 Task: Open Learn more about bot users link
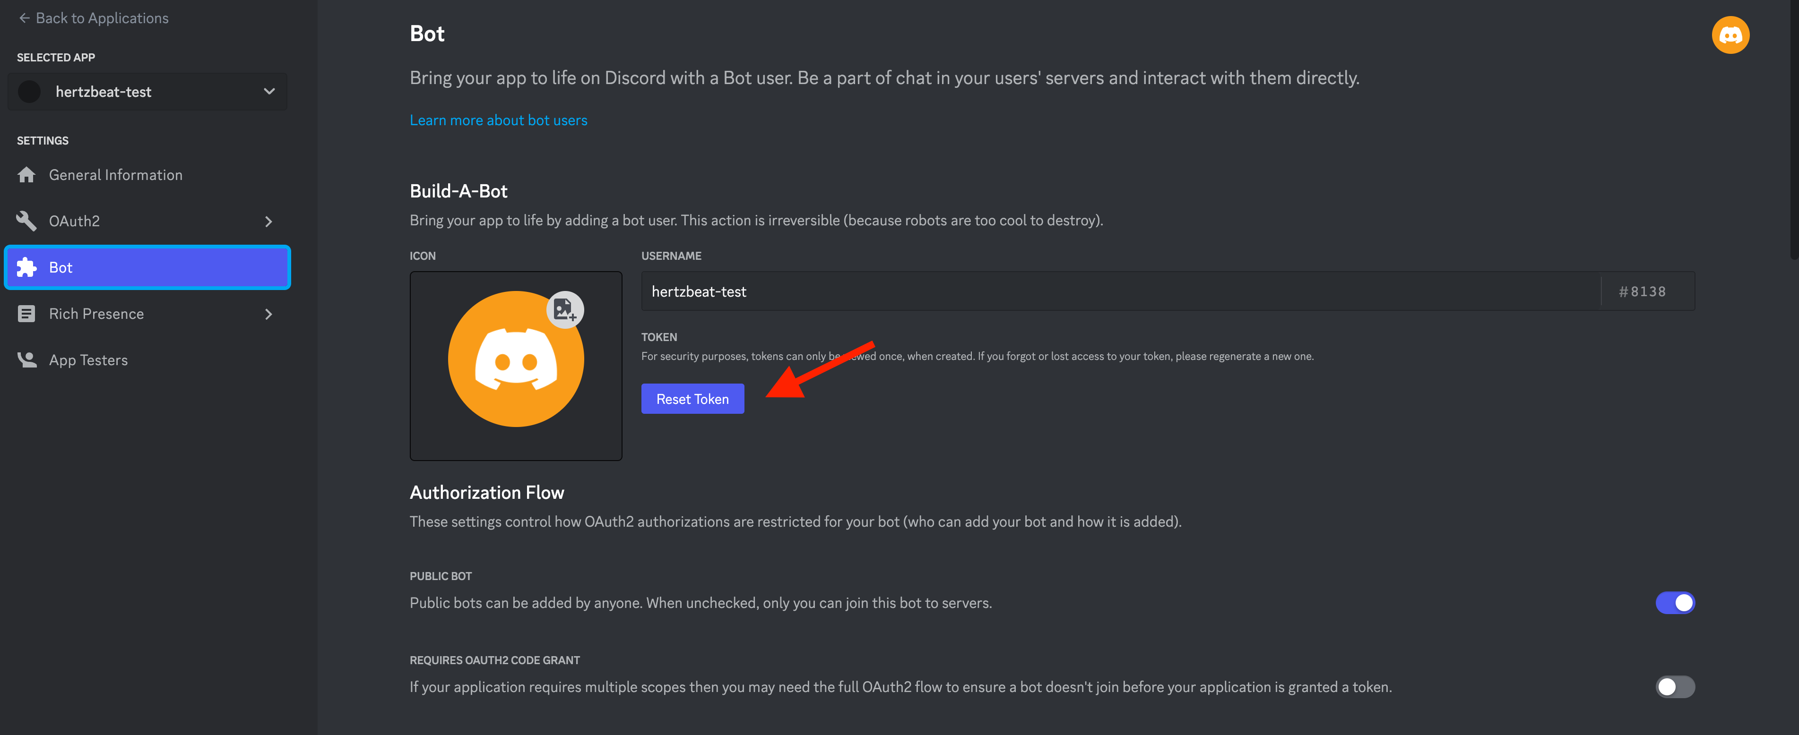coord(498,120)
